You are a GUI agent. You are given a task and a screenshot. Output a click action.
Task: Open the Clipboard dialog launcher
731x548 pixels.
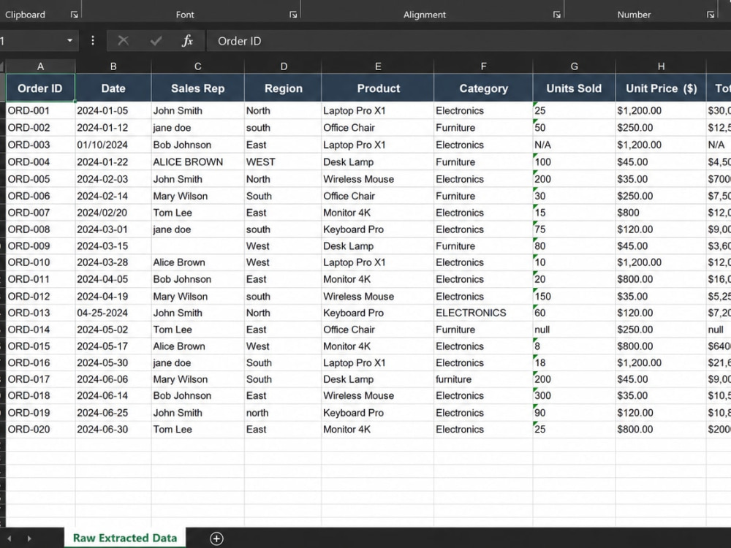[x=74, y=15]
